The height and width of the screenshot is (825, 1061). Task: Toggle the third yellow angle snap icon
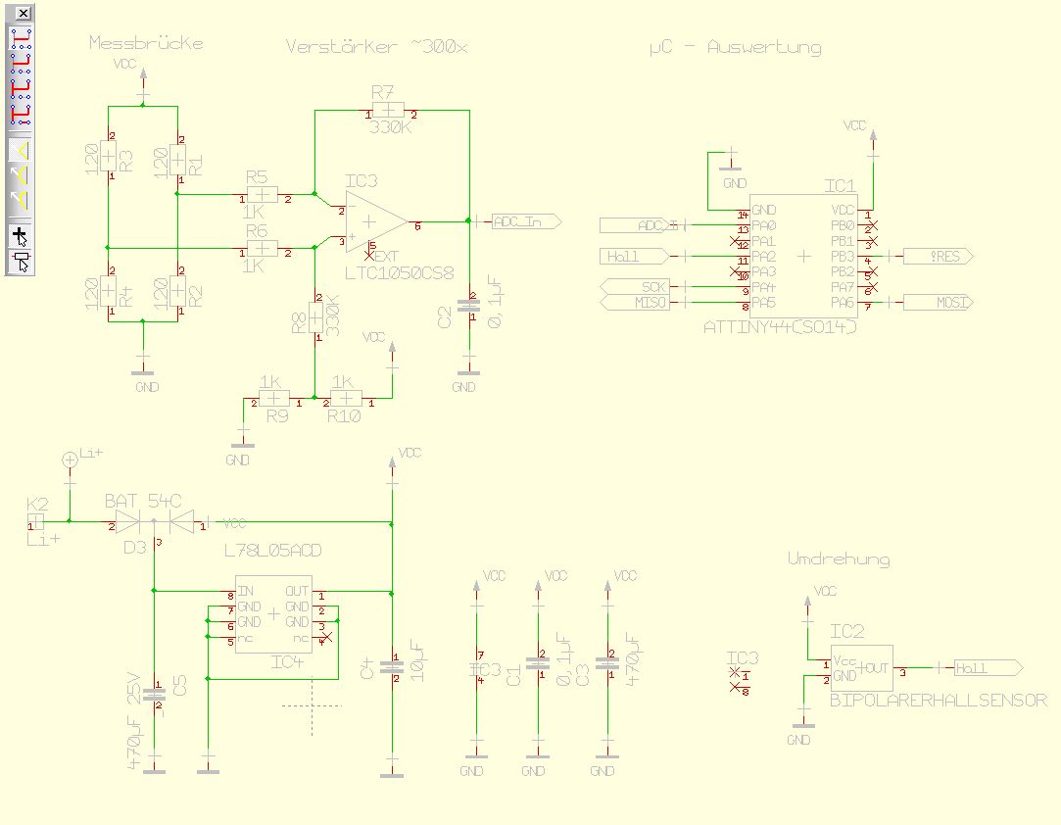[x=21, y=197]
